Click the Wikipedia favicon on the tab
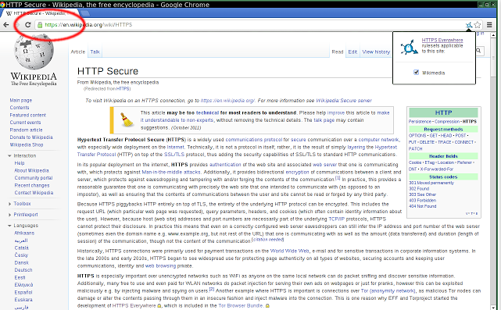Viewport: 501px width, 310px height. point(9,13)
